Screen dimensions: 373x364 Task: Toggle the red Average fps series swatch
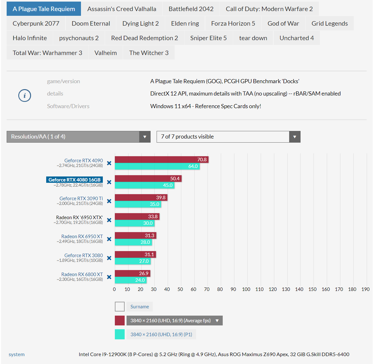pyautogui.click(x=120, y=320)
